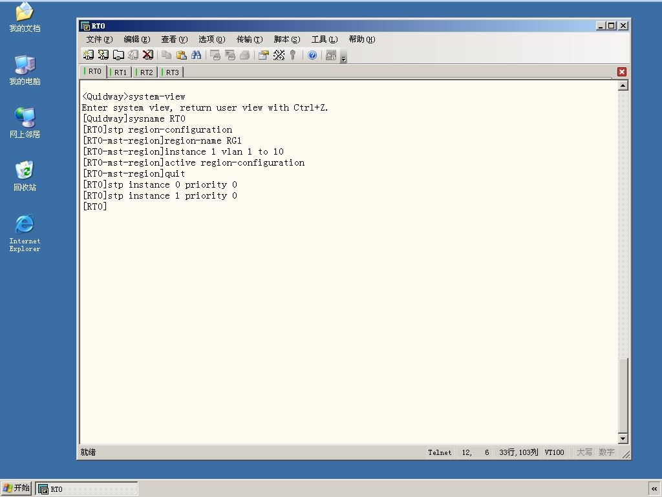Click the Connect toolbar icon
This screenshot has height=497, width=662.
88,55
